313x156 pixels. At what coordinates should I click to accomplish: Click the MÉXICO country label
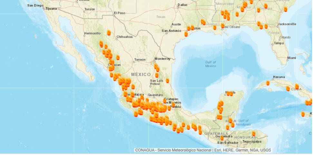coord(141,74)
